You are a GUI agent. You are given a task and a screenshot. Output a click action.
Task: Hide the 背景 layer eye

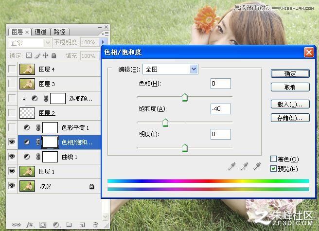(x=12, y=186)
